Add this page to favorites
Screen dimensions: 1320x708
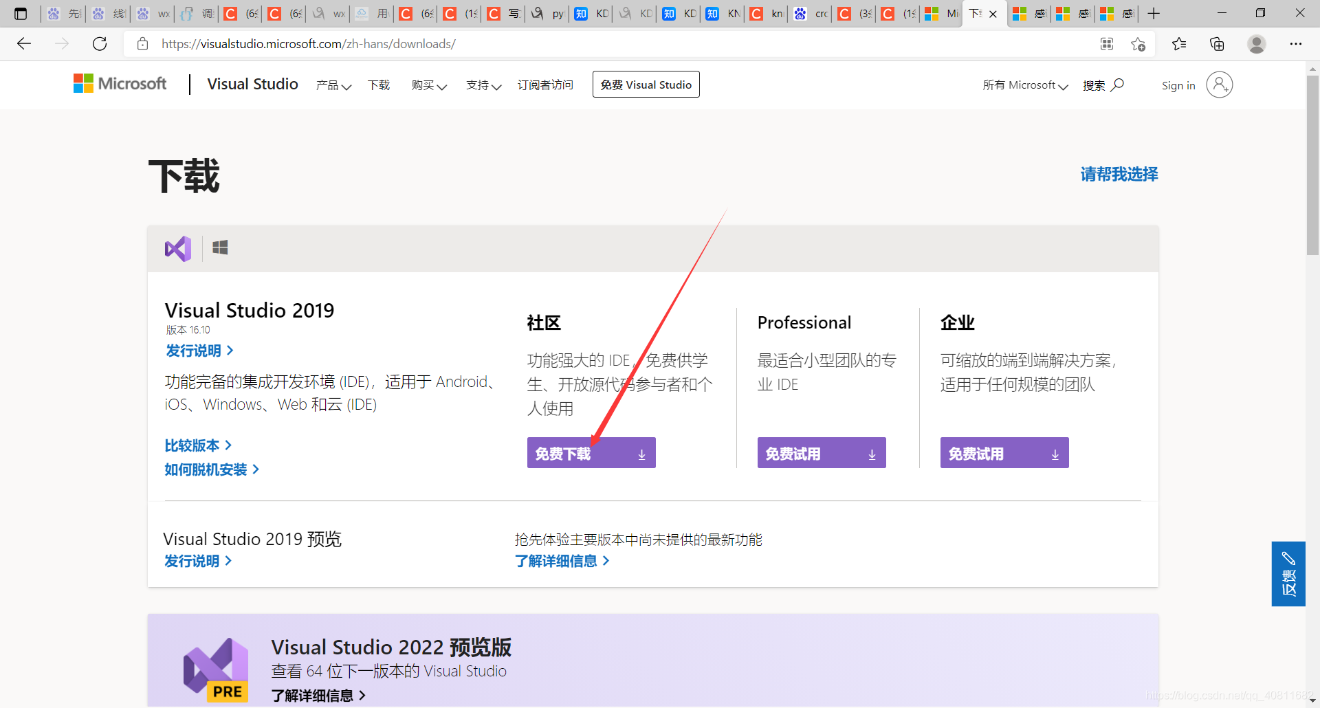(1138, 44)
